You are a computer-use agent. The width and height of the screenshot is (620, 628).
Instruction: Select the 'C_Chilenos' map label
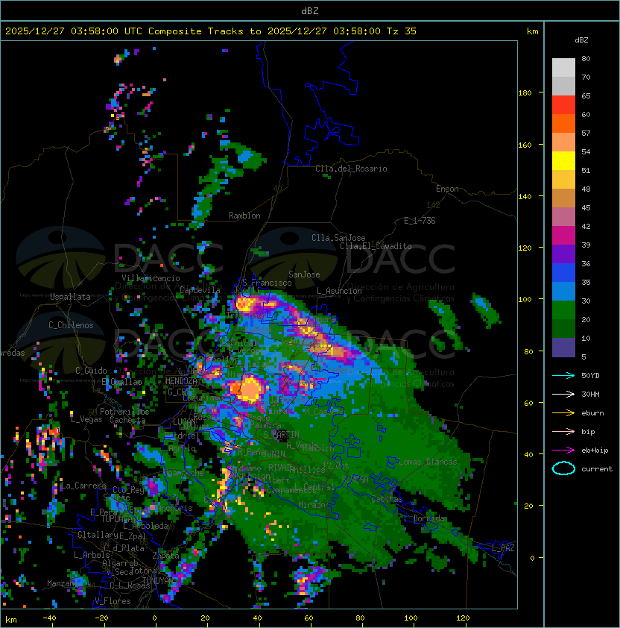(71, 325)
